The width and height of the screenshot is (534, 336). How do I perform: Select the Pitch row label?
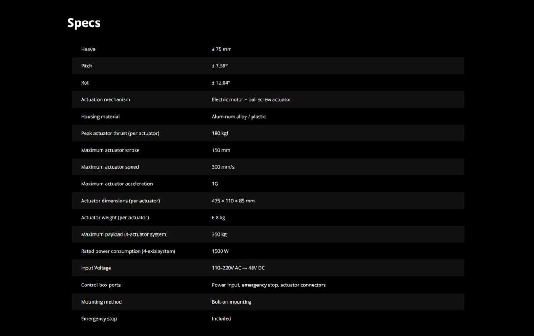click(x=87, y=66)
